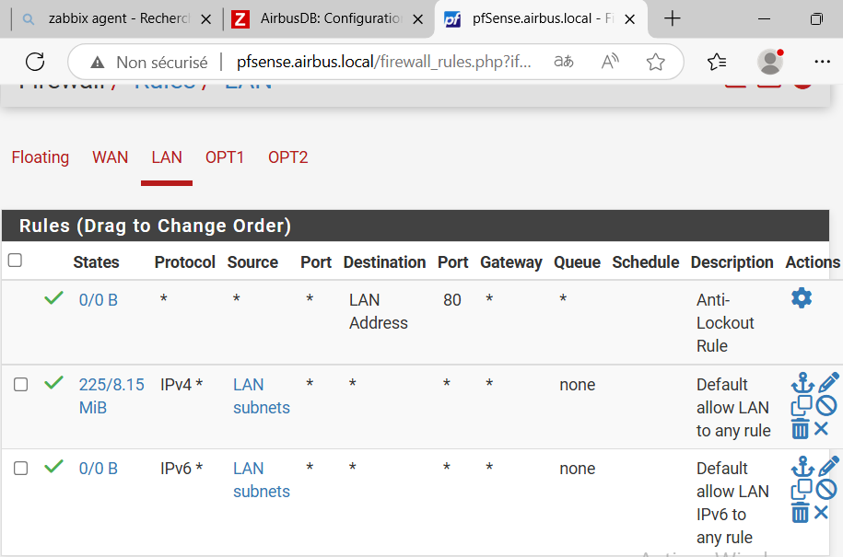Copy the IPv4 default allow LAN rule
The image size is (843, 557).
pyautogui.click(x=802, y=405)
